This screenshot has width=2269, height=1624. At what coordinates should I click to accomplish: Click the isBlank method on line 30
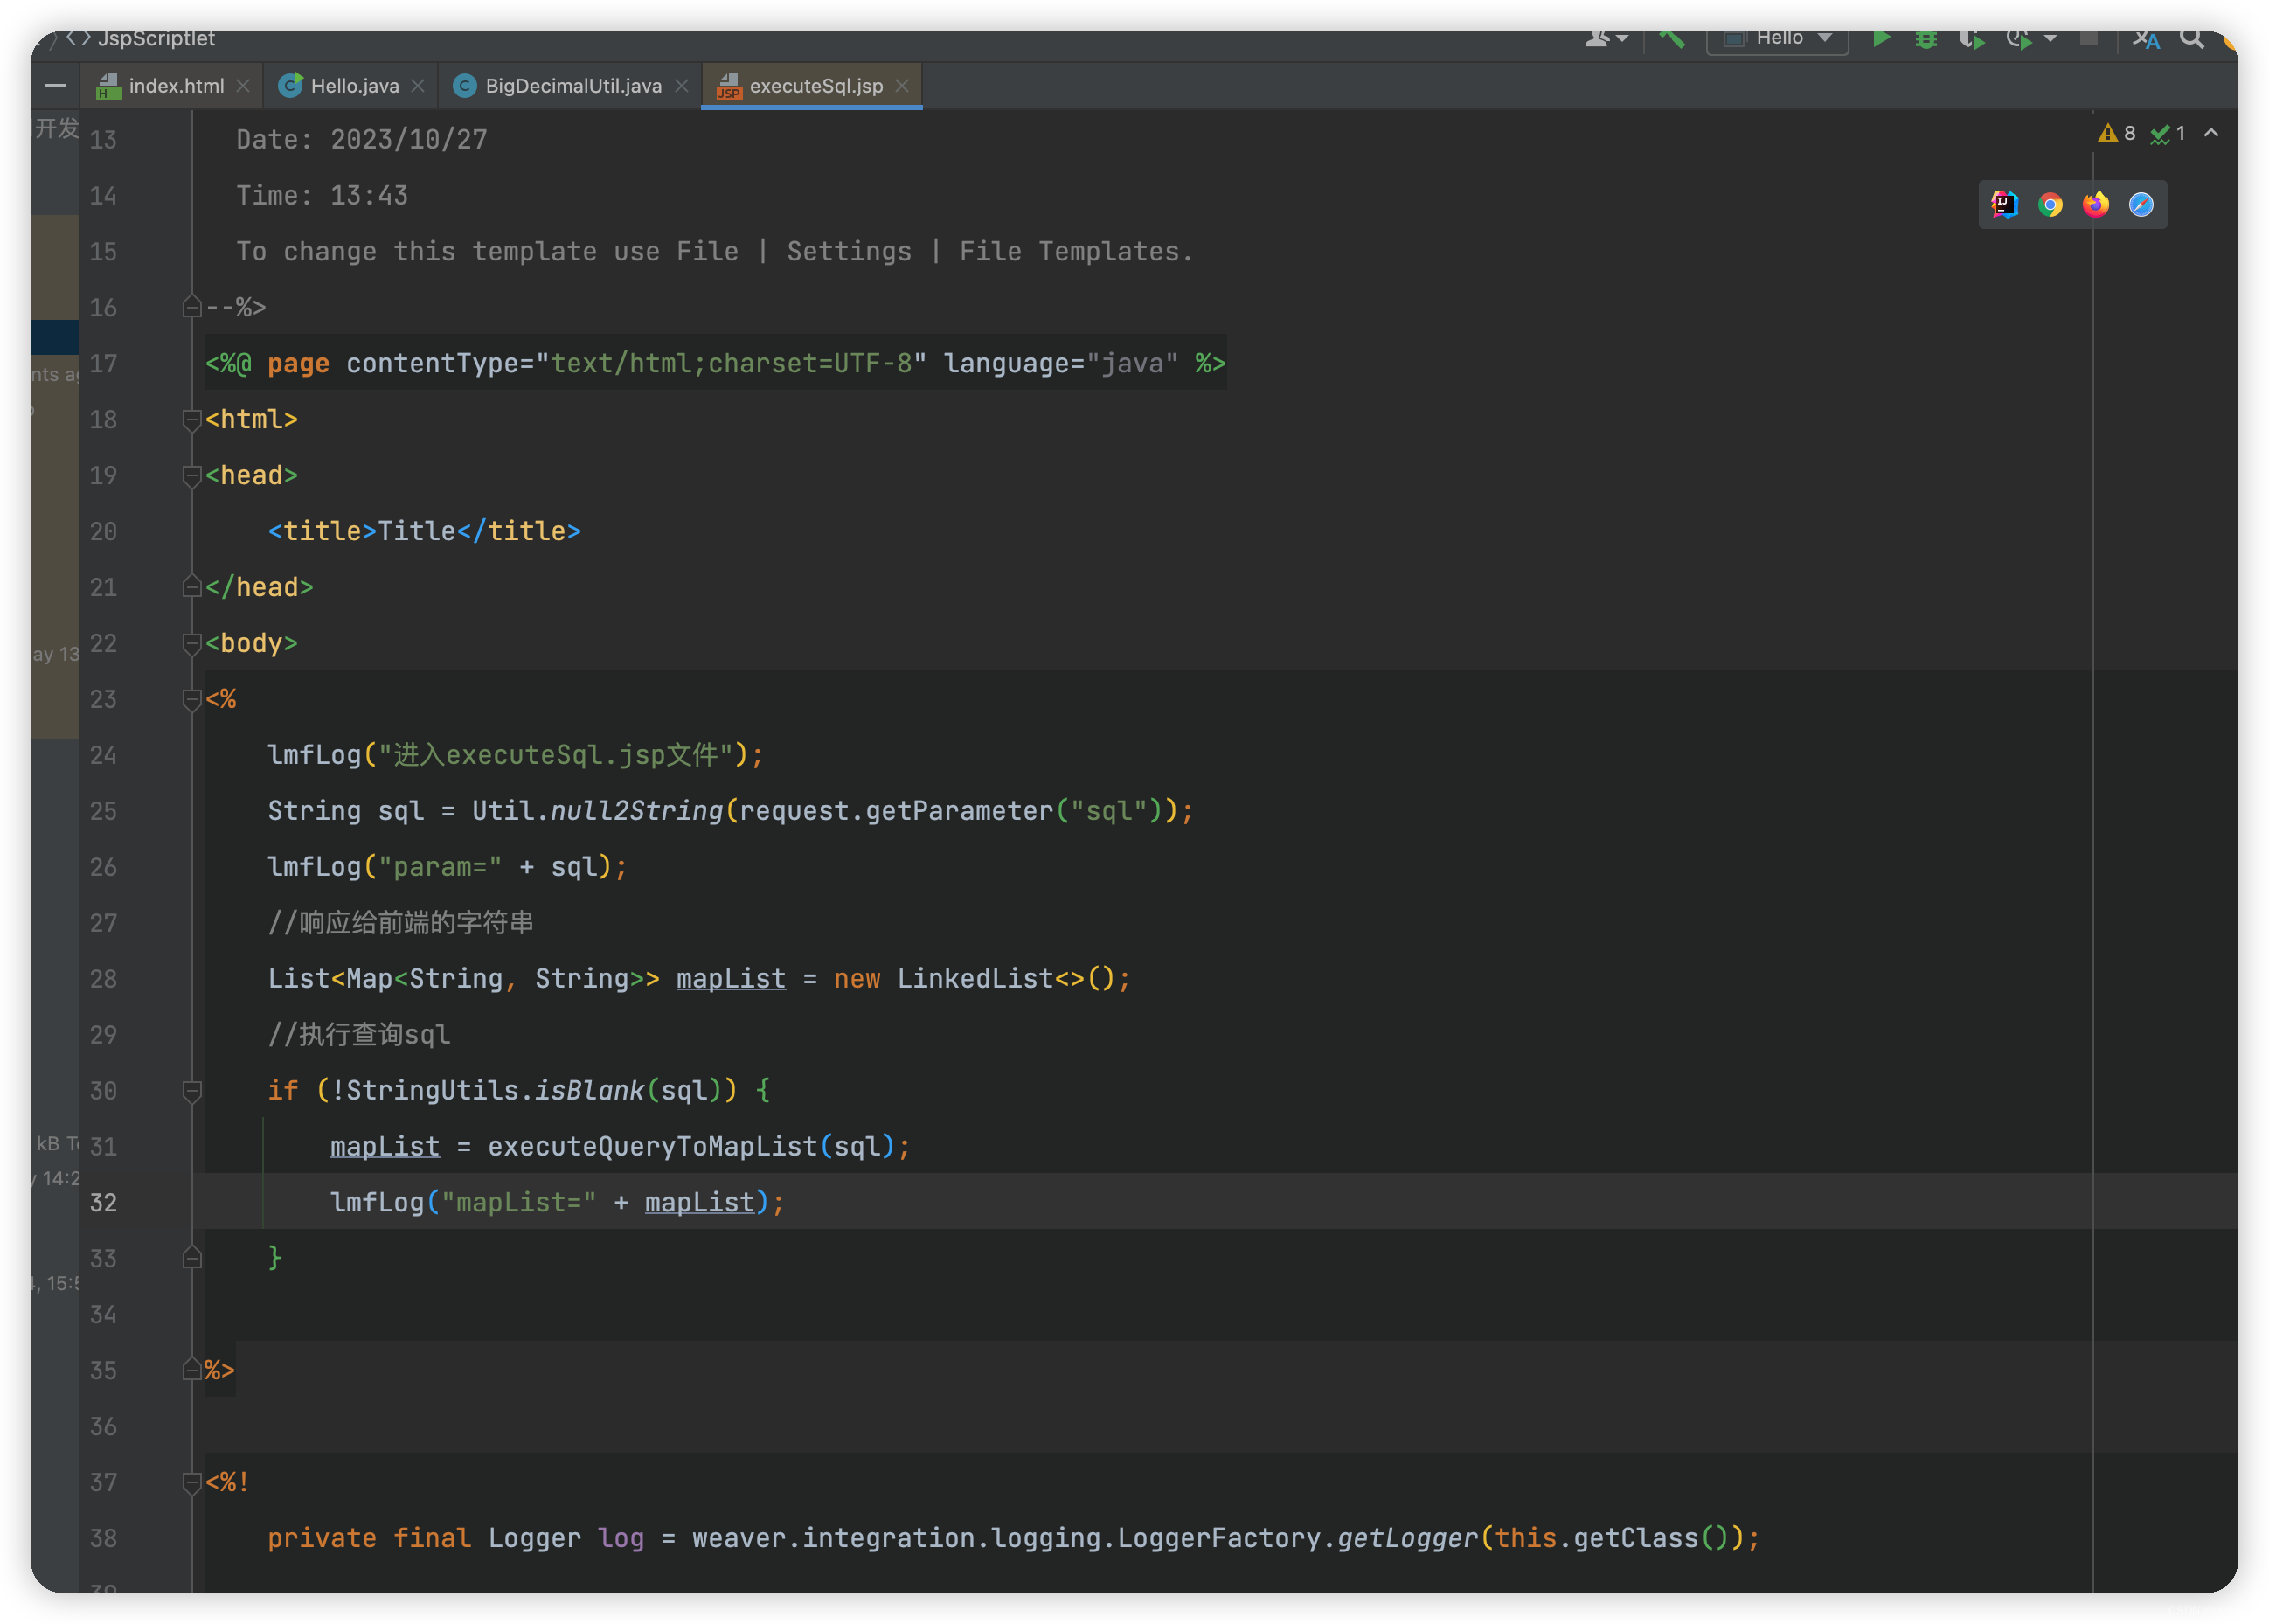(x=590, y=1091)
